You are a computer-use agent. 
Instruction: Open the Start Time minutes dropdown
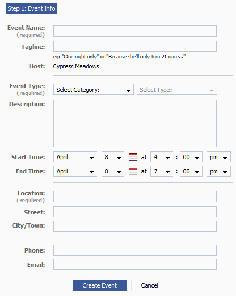[x=191, y=156]
